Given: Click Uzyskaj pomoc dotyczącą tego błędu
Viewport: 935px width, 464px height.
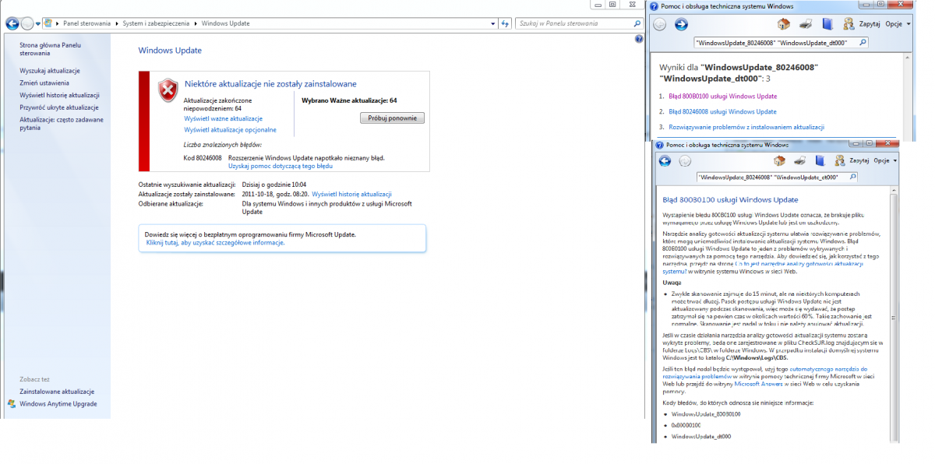Looking at the screenshot, I should click(280, 166).
